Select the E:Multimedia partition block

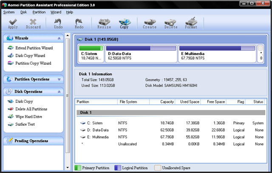pyautogui.click(x=217, y=53)
